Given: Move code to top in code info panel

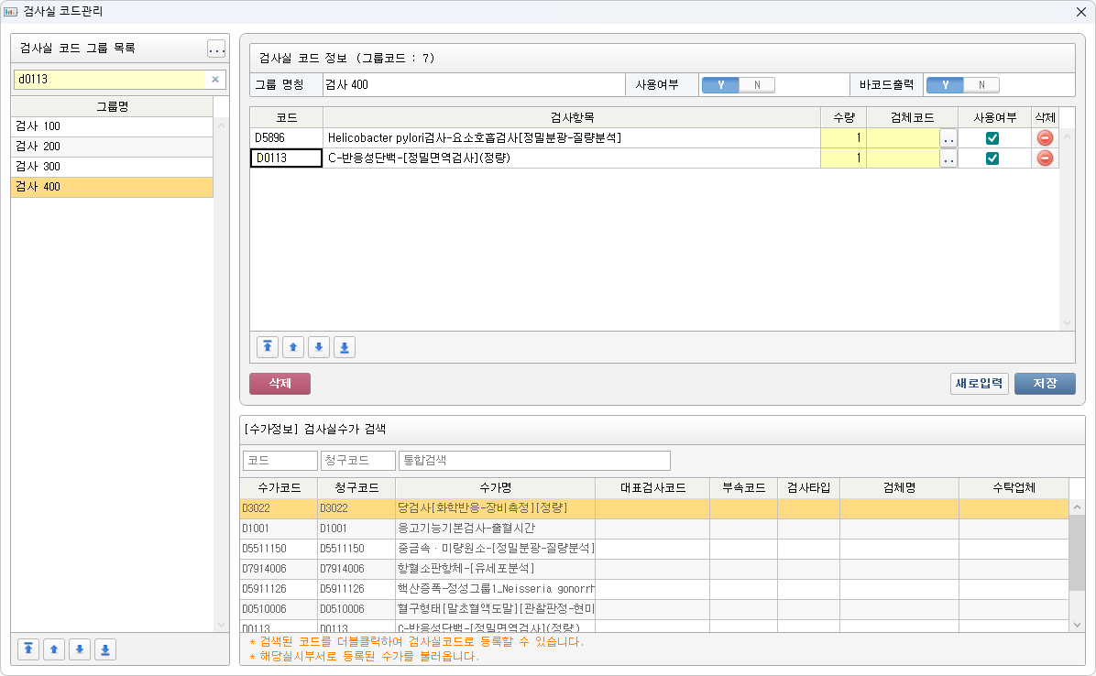Looking at the screenshot, I should tap(268, 347).
